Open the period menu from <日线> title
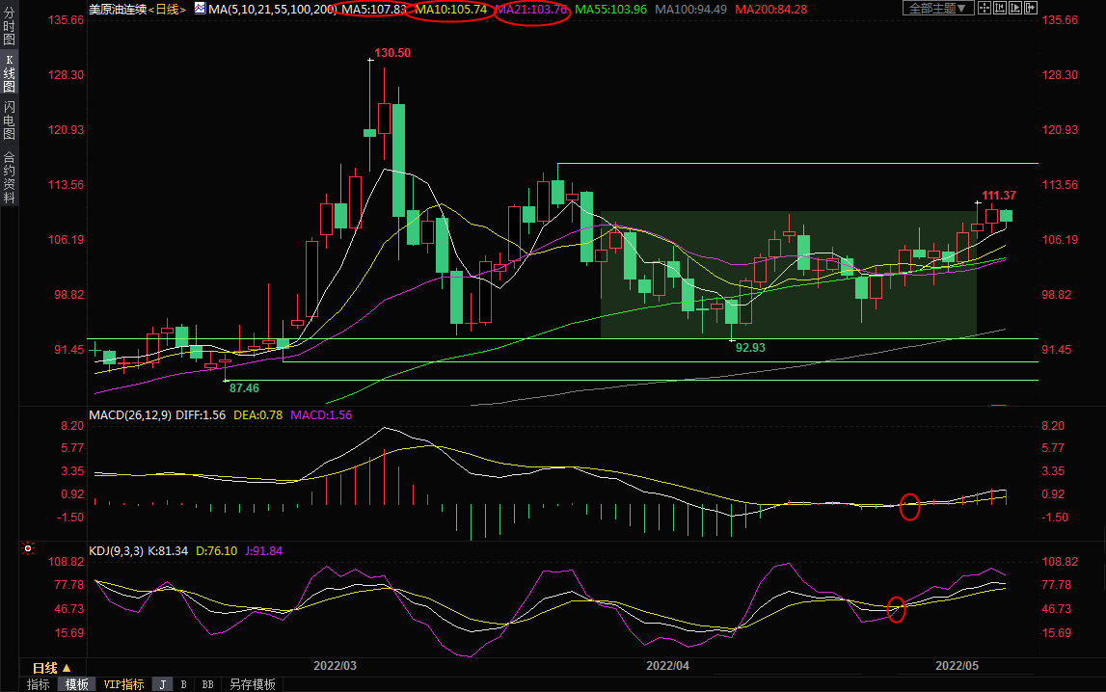 (x=164, y=9)
